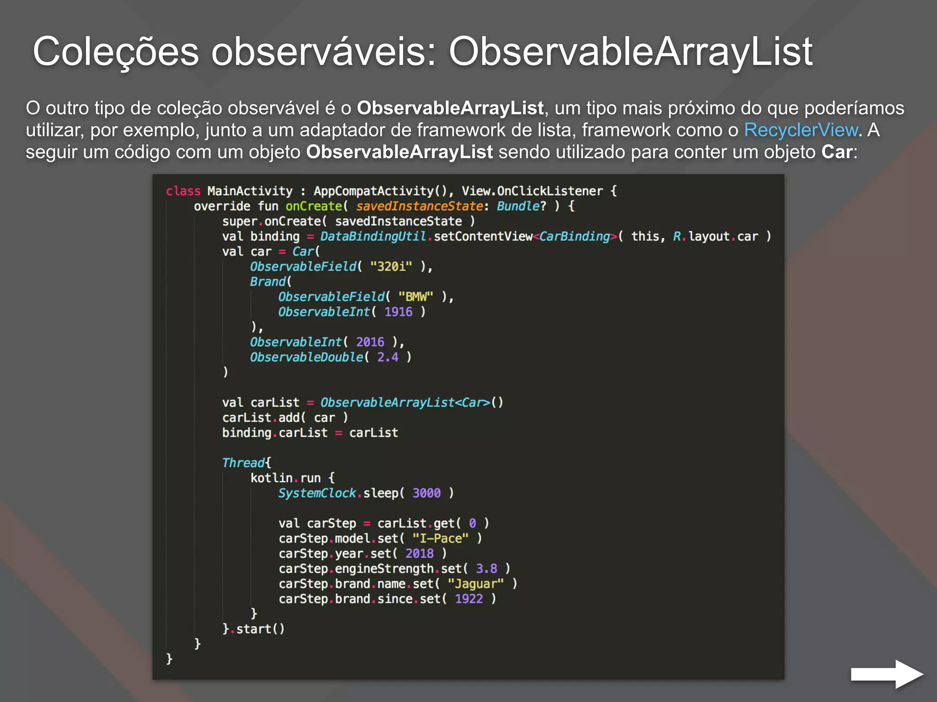Click the 'val carStep = carList.get( 0 )' line

click(384, 523)
